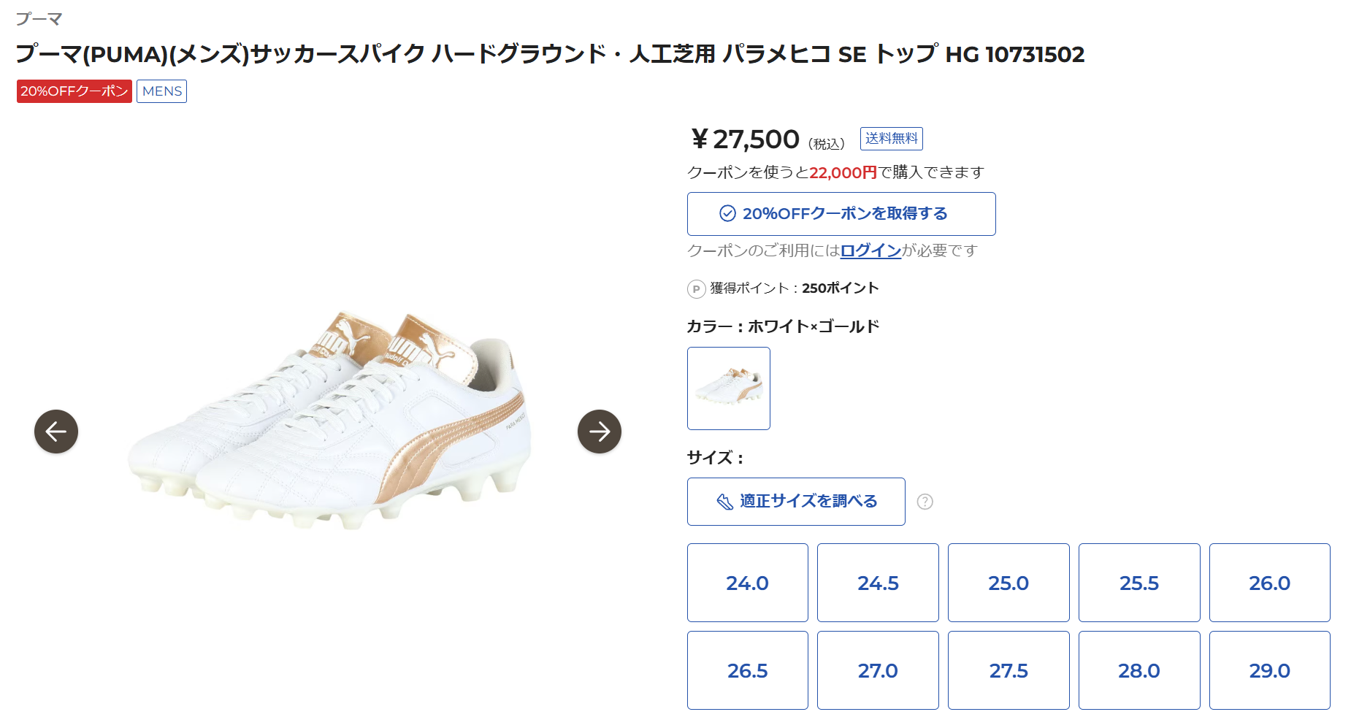
Task: Pick size 25.0
Action: pos(1008,583)
